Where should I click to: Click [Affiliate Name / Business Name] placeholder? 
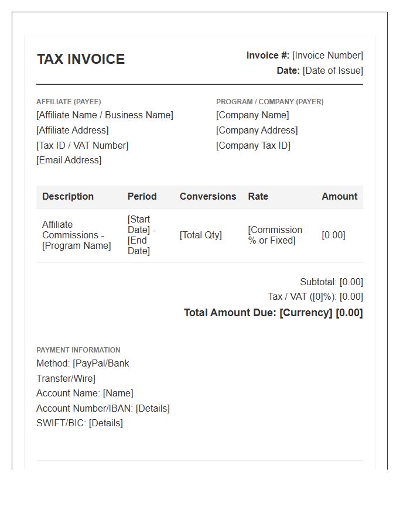pyautogui.click(x=105, y=115)
